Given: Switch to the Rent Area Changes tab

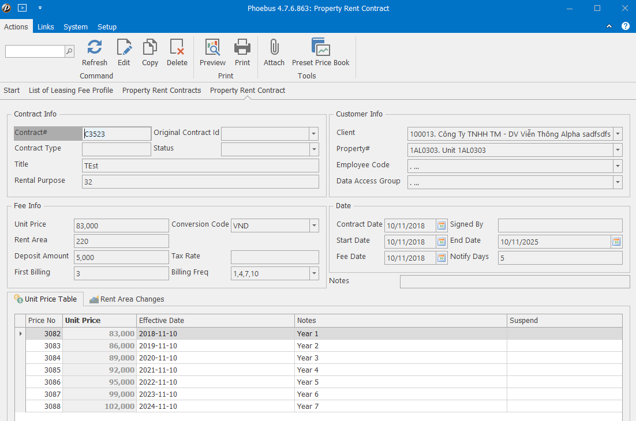Looking at the screenshot, I should (x=126, y=299).
